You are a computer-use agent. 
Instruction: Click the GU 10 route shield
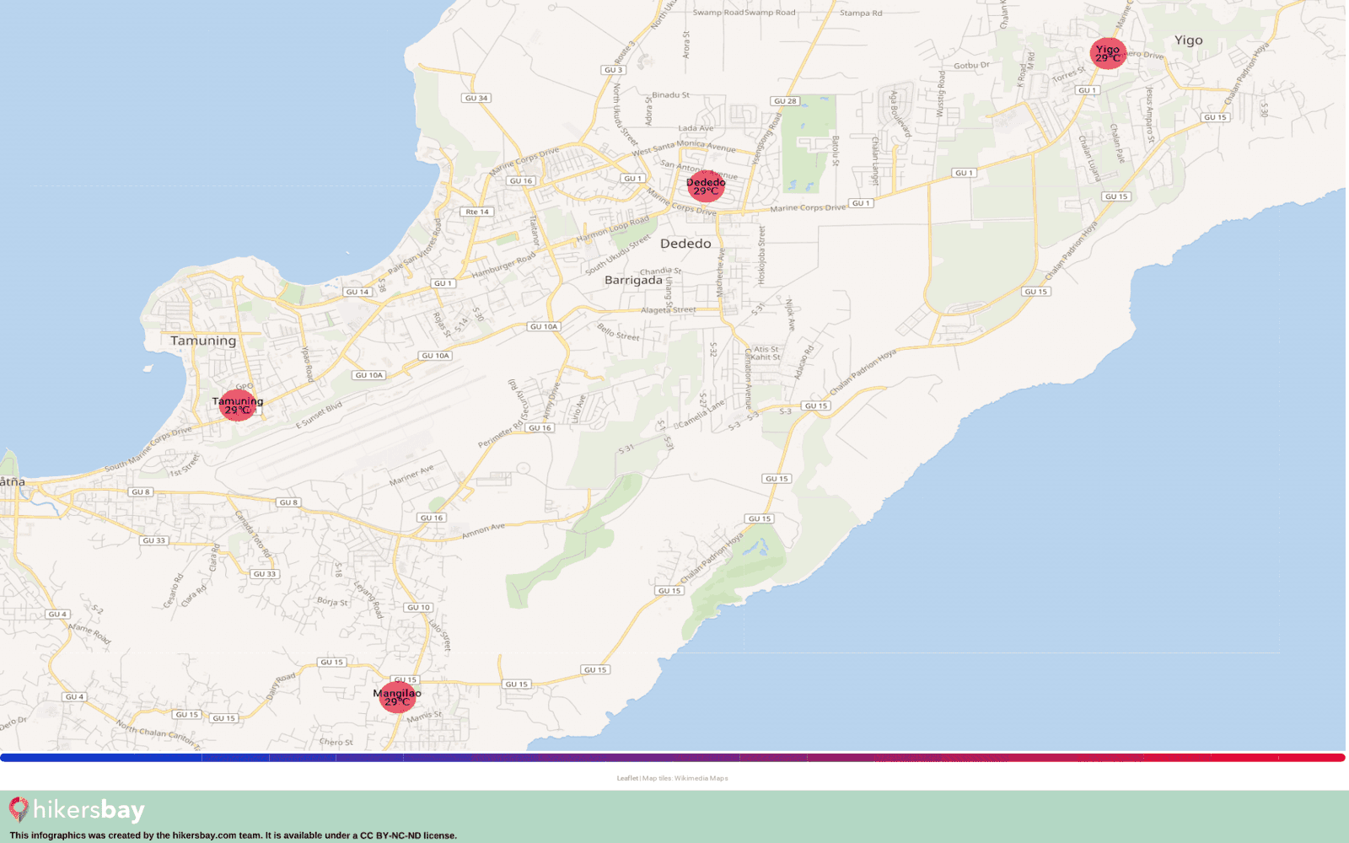419,607
